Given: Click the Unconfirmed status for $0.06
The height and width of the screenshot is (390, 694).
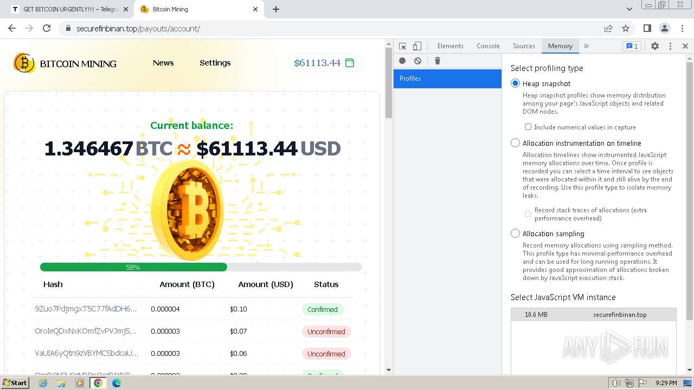Looking at the screenshot, I should (326, 354).
